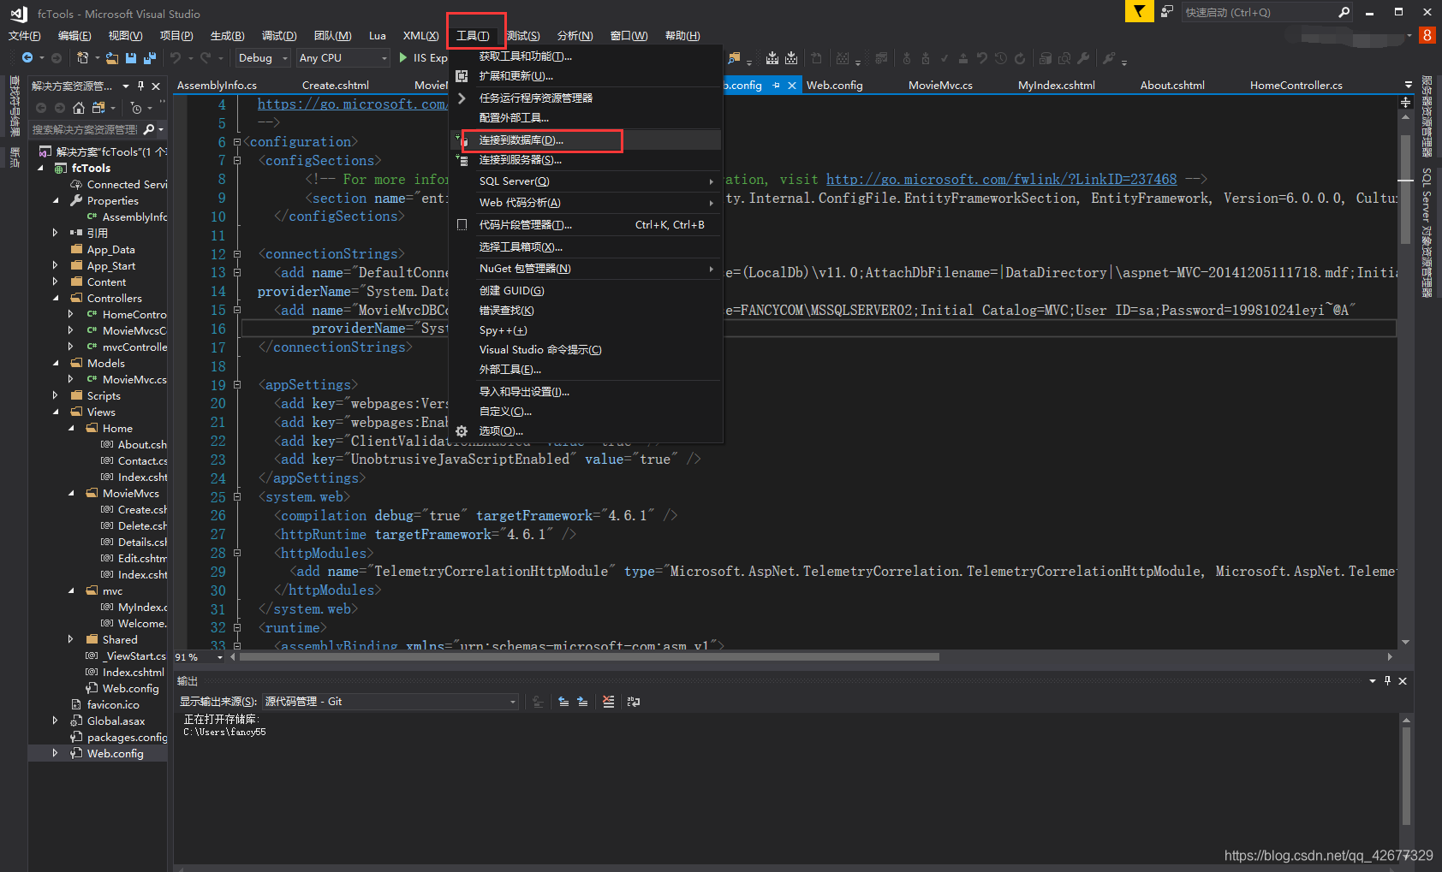Collapse the Views folder in tree

[x=56, y=412]
